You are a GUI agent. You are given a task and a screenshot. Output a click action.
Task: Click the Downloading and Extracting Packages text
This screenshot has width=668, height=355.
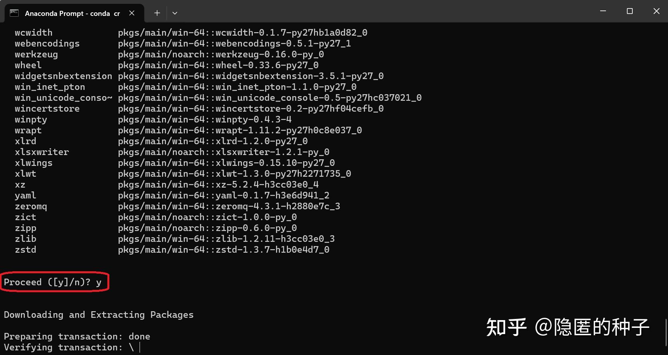pos(98,315)
